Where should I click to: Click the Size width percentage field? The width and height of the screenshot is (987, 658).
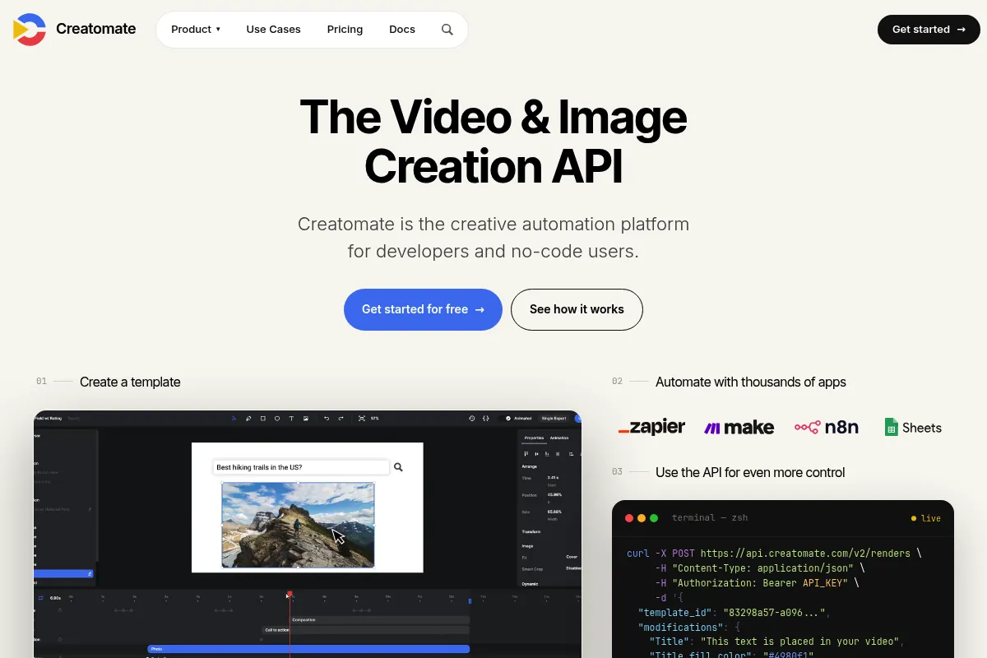(x=554, y=512)
